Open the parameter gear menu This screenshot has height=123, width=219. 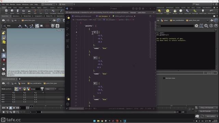[196, 26]
